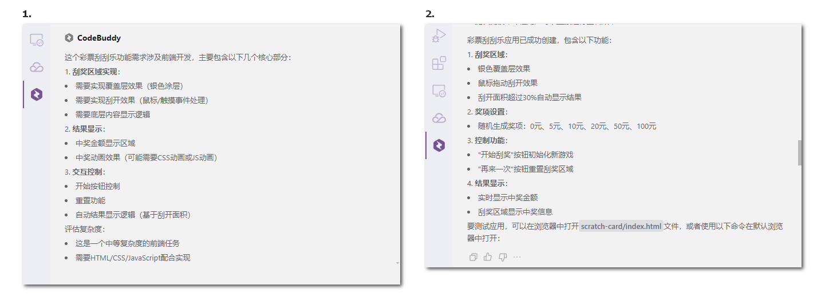
Task: Click the heading '结果显示' in panel 2
Action: (x=490, y=183)
